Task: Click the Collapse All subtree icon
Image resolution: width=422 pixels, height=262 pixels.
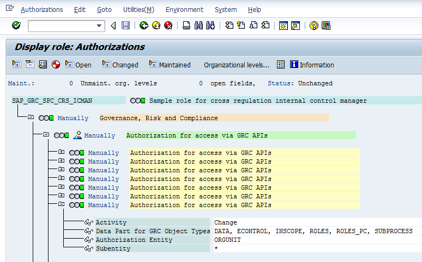Action: click(29, 65)
